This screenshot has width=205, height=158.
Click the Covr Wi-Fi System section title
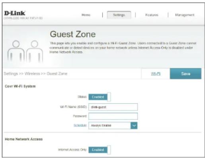click(20, 86)
